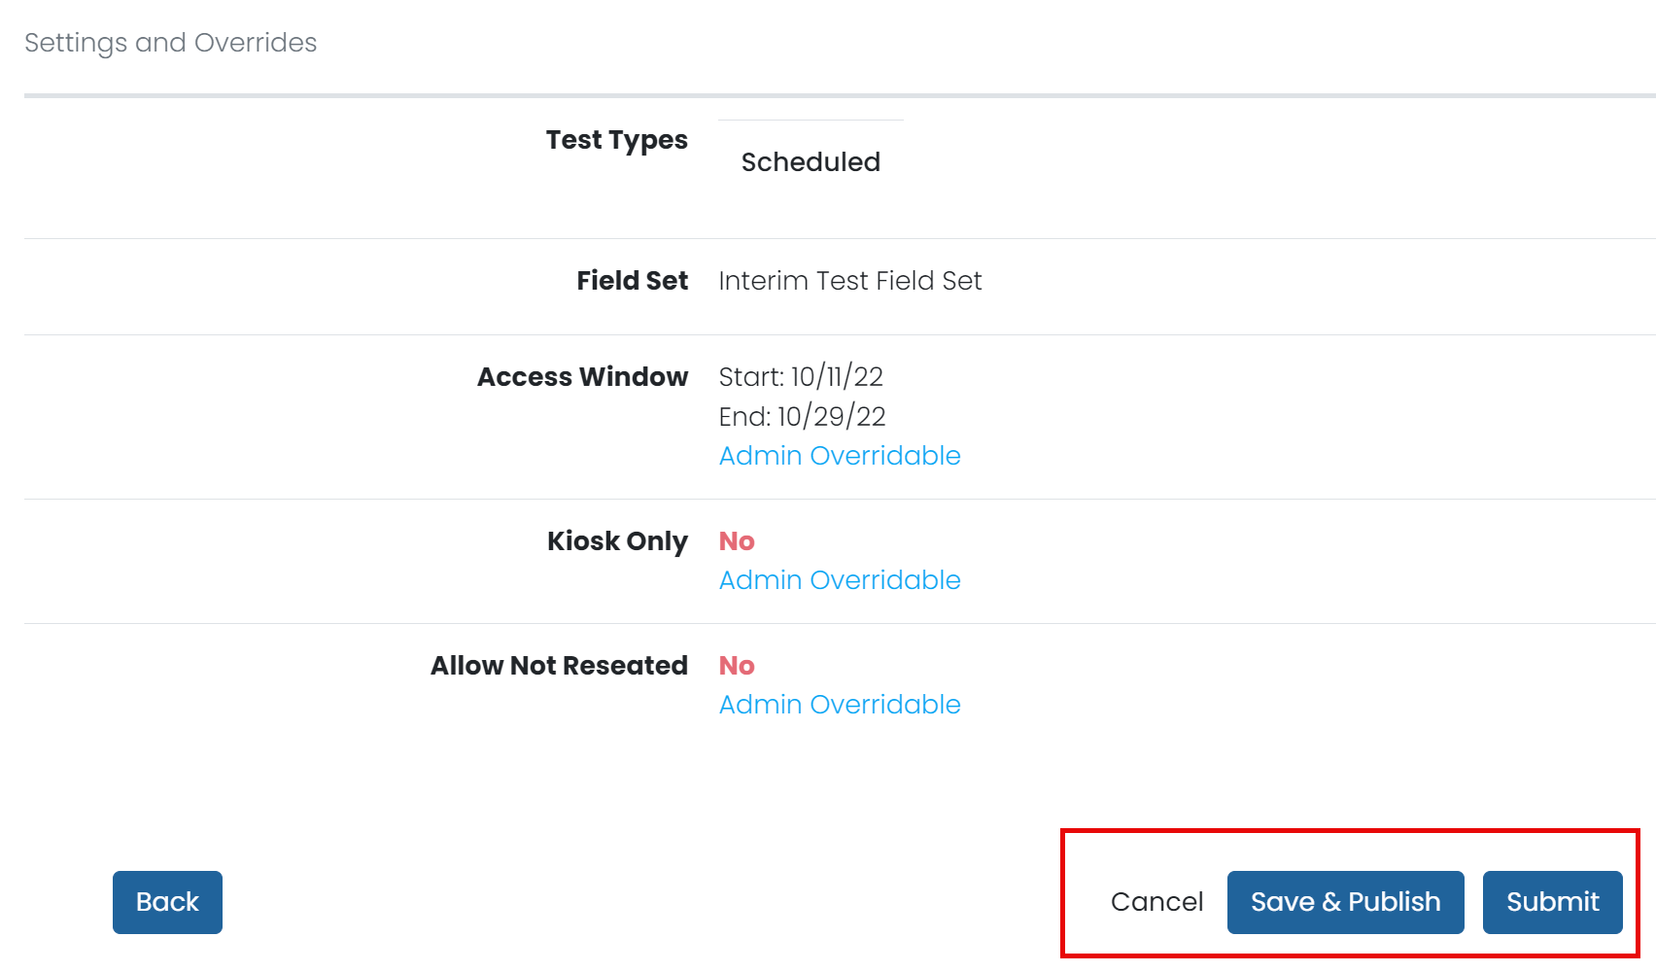Click the Interim Test Field Set value
The image size is (1656, 972).
pos(850,281)
